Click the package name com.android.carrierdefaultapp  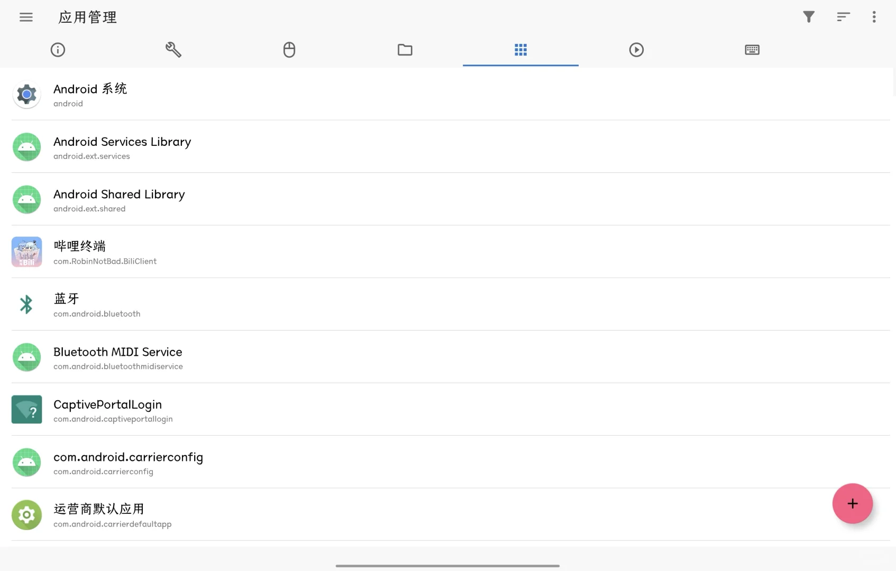coord(112,524)
